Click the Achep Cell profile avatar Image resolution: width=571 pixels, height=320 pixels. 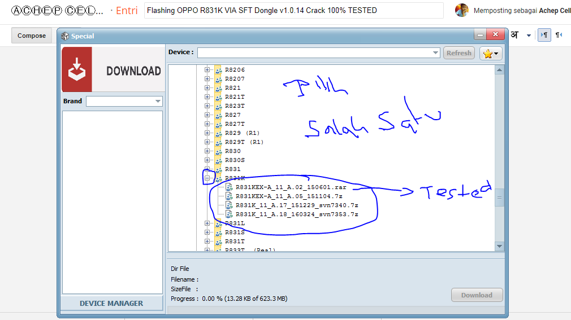462,10
